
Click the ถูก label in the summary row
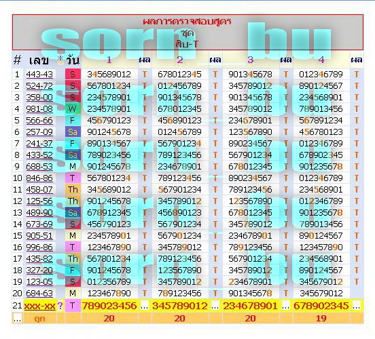point(39,319)
